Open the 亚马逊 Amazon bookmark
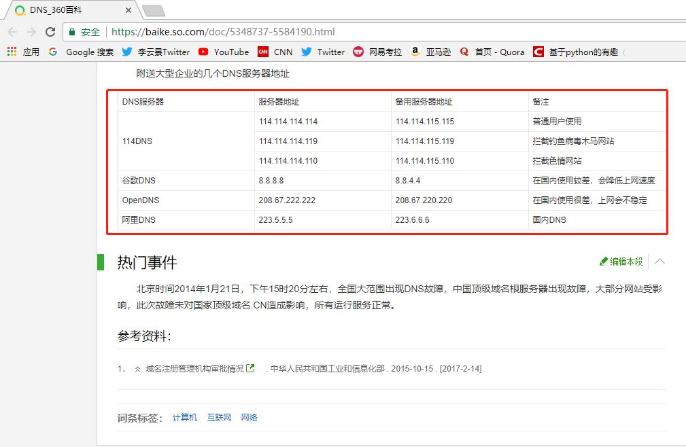Image resolution: width=686 pixels, height=447 pixels. tap(430, 52)
